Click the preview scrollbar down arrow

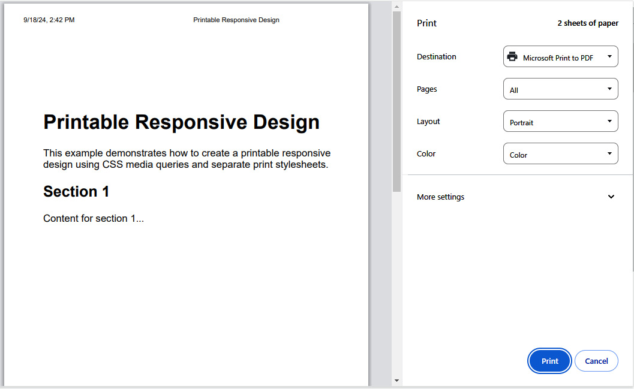coord(396,381)
